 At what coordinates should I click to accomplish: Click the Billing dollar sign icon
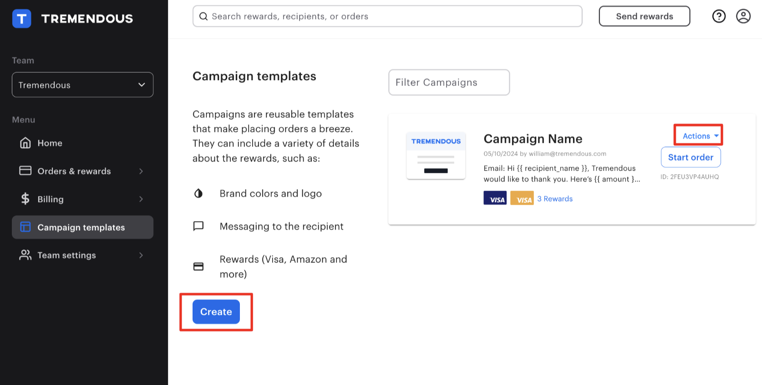coord(25,199)
